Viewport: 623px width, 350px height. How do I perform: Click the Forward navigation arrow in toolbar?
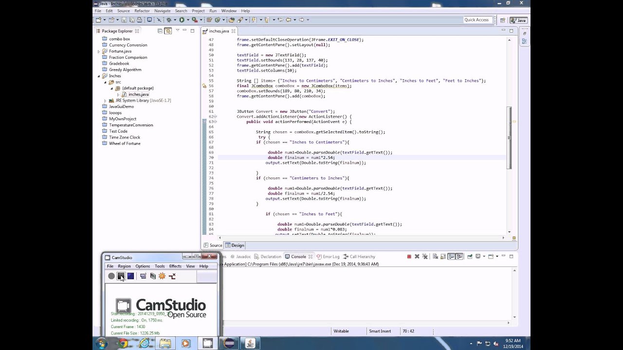coord(301,20)
